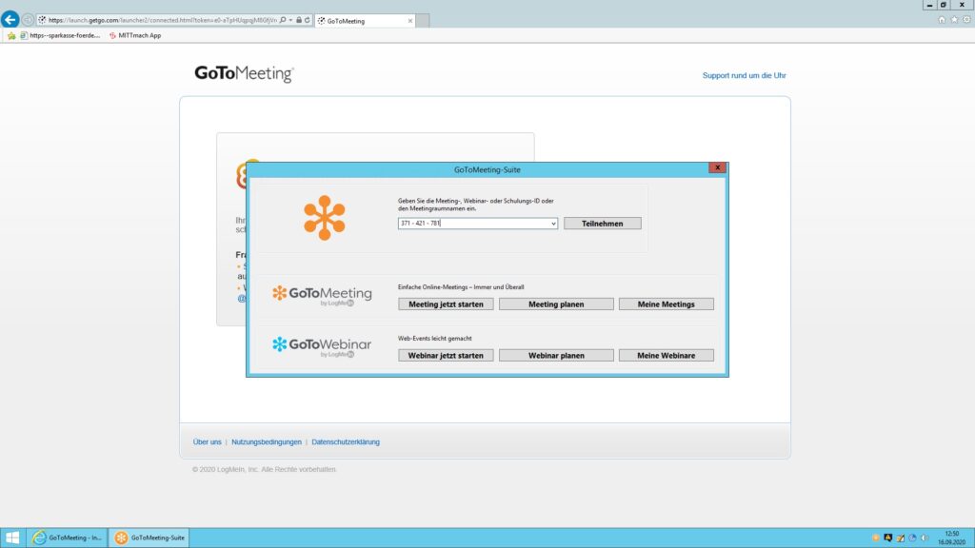Open the Datenschutzerklärung footer link
The image size is (975, 548).
pos(345,442)
